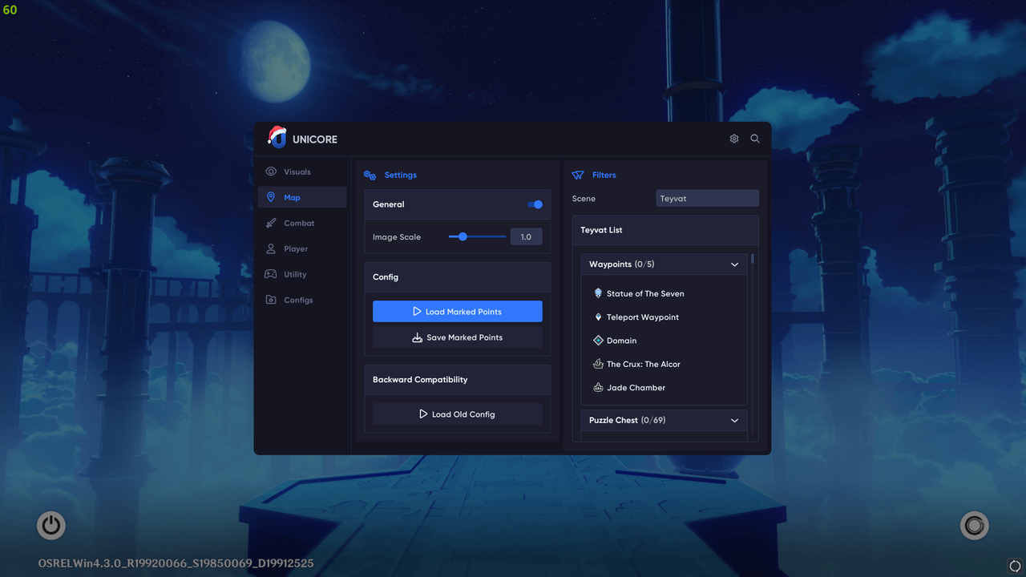Switch to the Configs section
1026x577 pixels.
(x=273, y=300)
